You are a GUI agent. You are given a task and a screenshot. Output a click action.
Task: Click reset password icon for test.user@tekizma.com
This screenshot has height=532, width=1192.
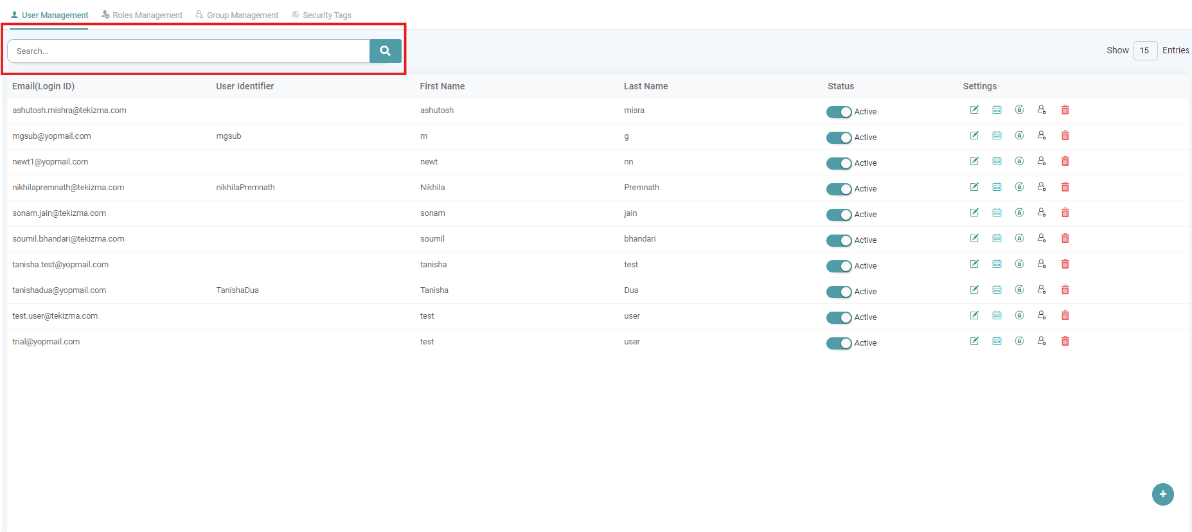(1019, 315)
